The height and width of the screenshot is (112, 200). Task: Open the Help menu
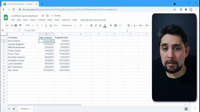coord(74,20)
